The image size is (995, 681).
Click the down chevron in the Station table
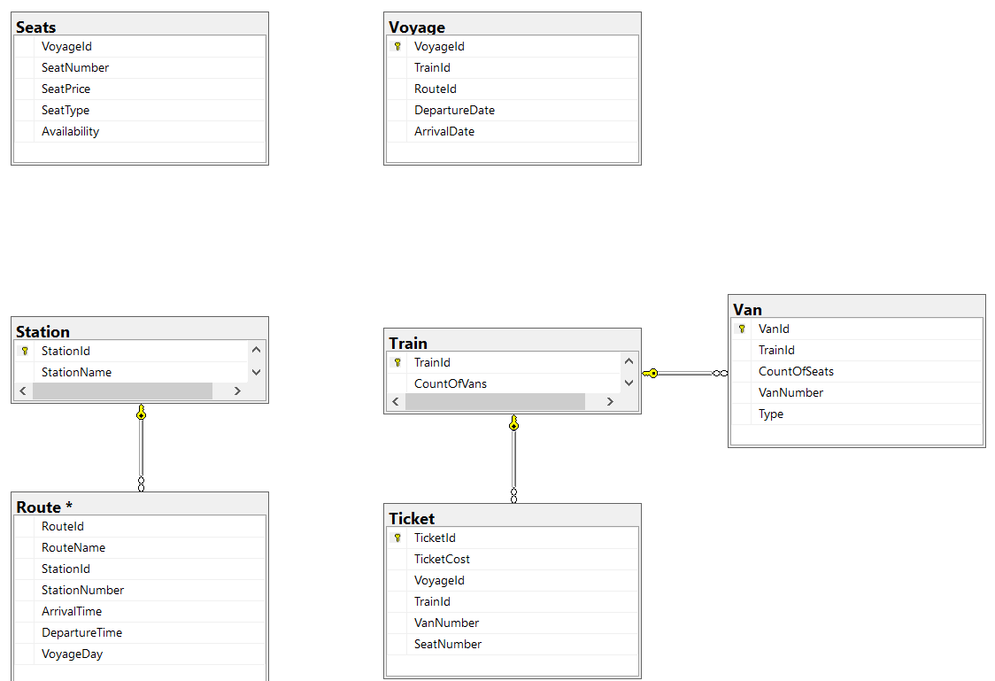click(257, 372)
